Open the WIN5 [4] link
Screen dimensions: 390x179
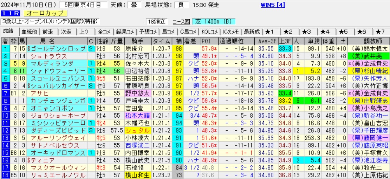click(273, 5)
